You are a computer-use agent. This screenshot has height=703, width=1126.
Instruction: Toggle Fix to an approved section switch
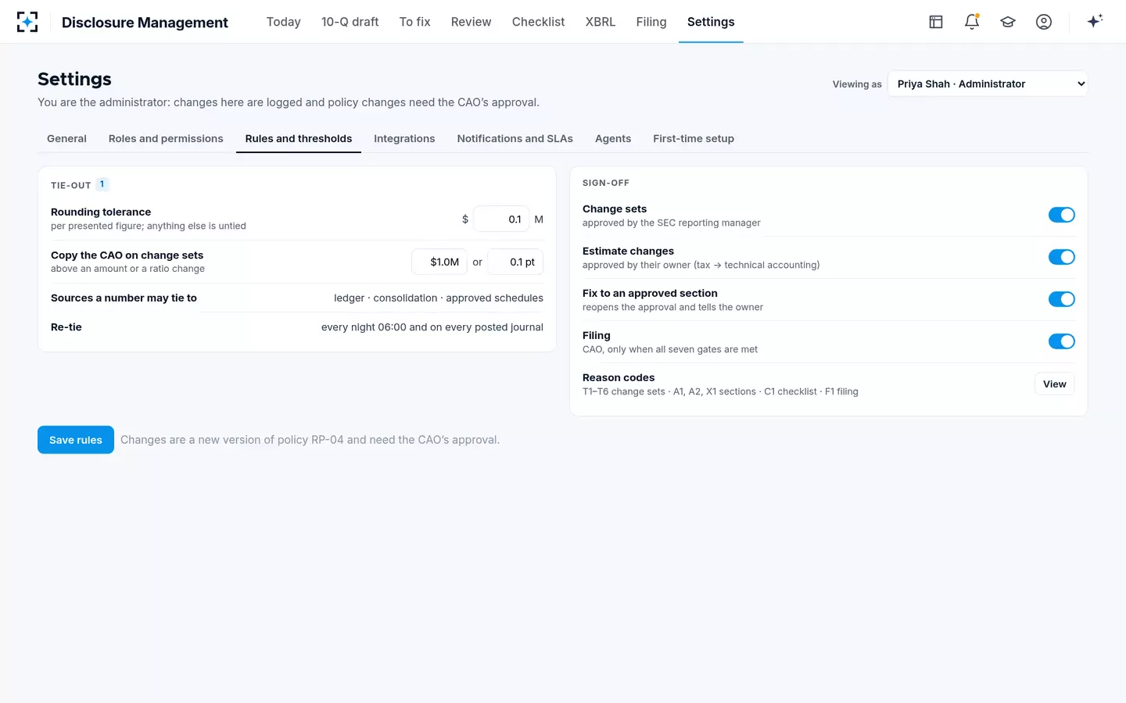[x=1061, y=299]
